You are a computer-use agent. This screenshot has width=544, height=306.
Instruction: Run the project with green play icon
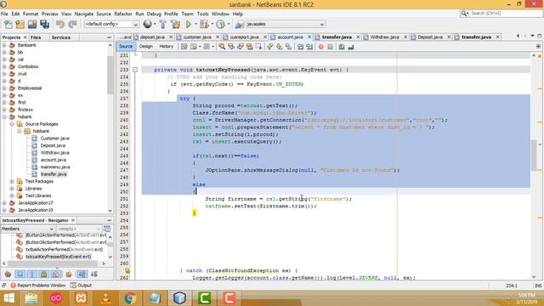[189, 24]
